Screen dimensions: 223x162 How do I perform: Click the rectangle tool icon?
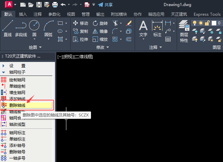tap(60, 23)
